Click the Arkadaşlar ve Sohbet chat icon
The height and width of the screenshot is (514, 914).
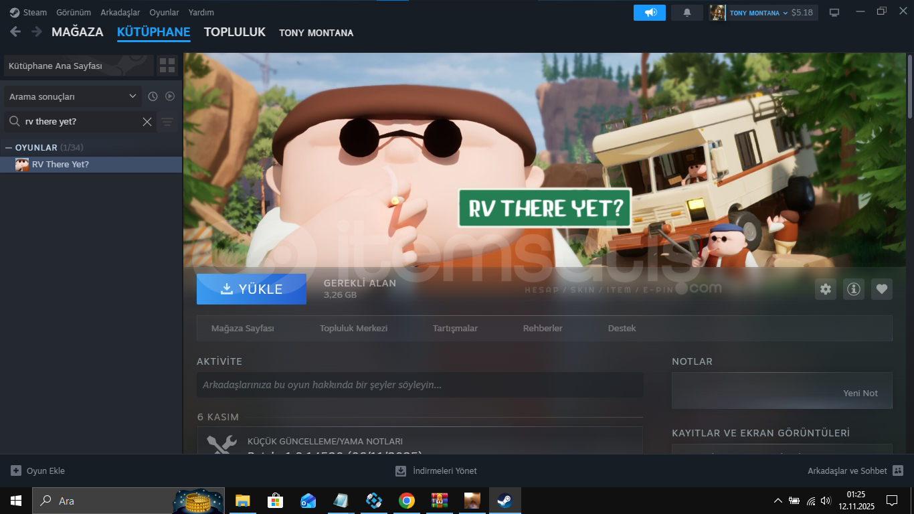pos(898,470)
